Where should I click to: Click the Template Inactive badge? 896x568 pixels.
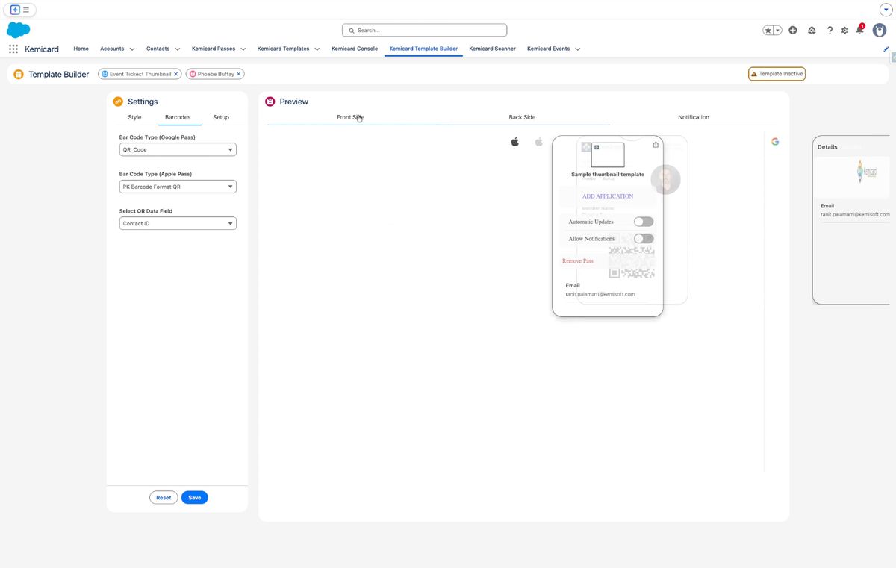tap(777, 74)
